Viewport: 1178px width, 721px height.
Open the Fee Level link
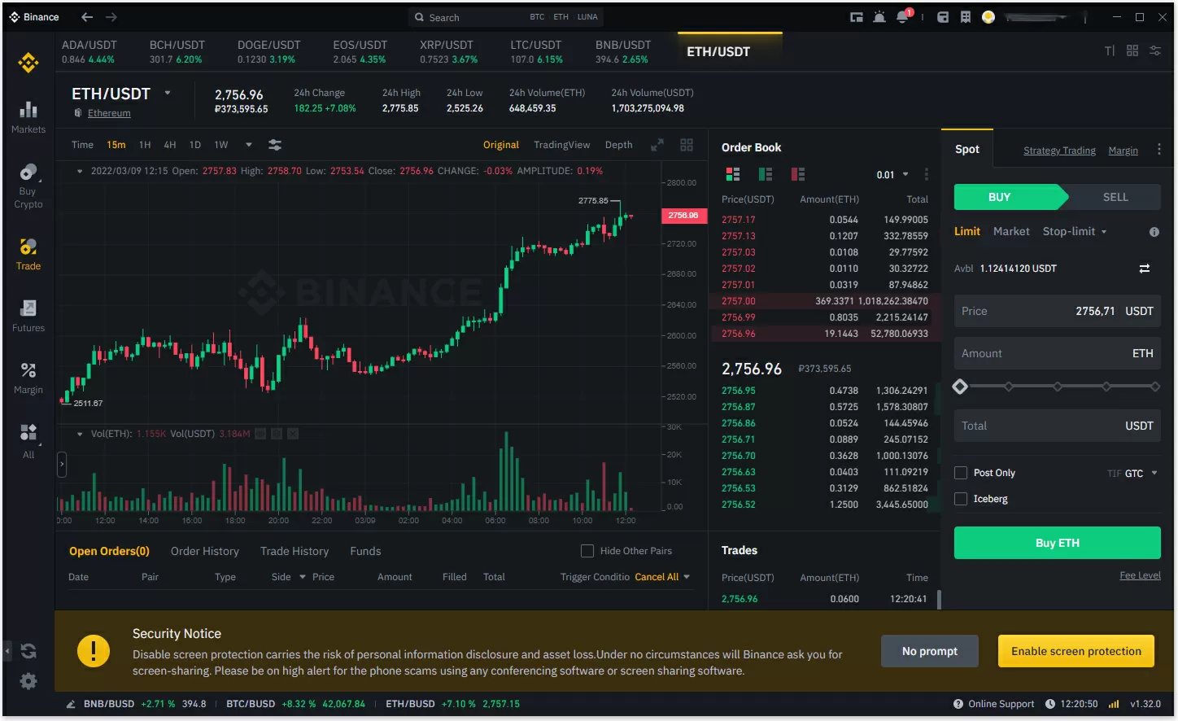[x=1140, y=575]
